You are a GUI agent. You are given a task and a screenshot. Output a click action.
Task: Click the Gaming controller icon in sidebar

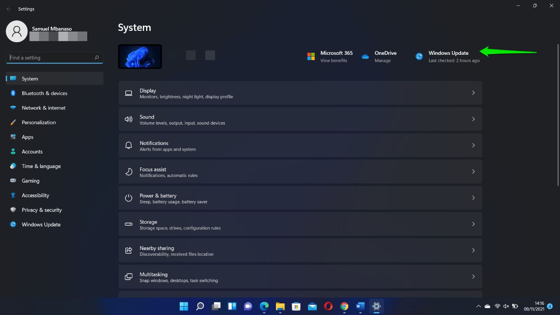click(13, 181)
